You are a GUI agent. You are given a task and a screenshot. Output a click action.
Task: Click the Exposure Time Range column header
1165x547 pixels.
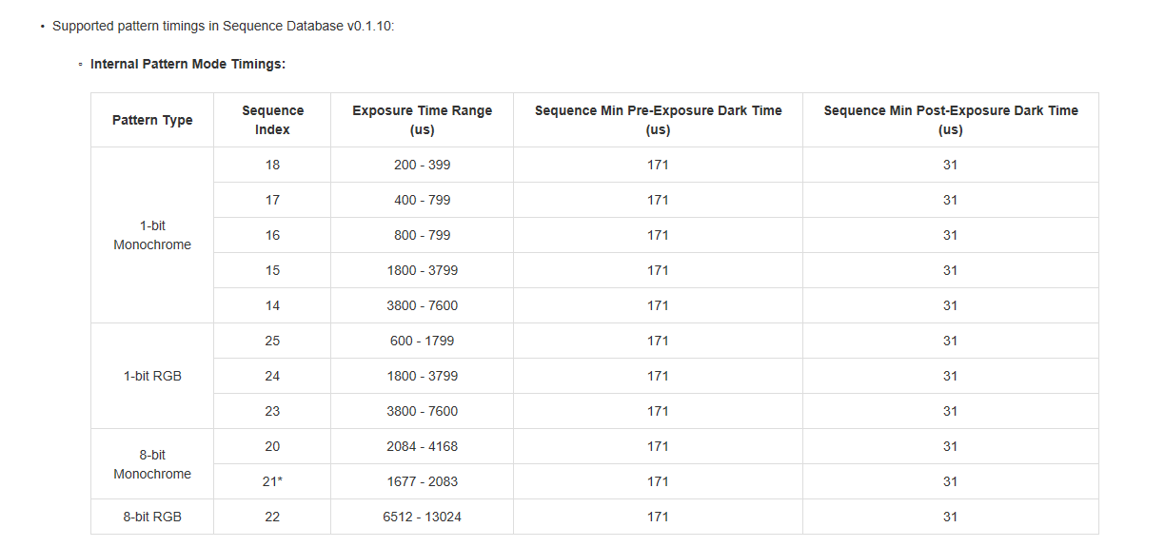[x=422, y=120]
